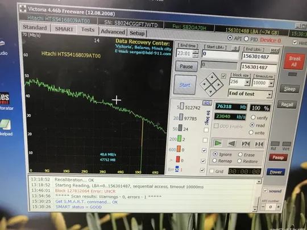Click the Start LBA input field
The width and height of the screenshot is (307, 230).
(x=220, y=54)
